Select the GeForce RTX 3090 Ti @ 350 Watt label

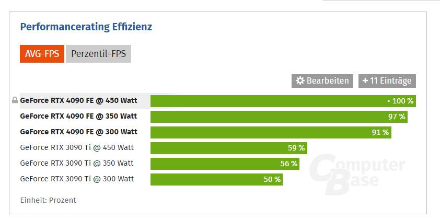77,163
